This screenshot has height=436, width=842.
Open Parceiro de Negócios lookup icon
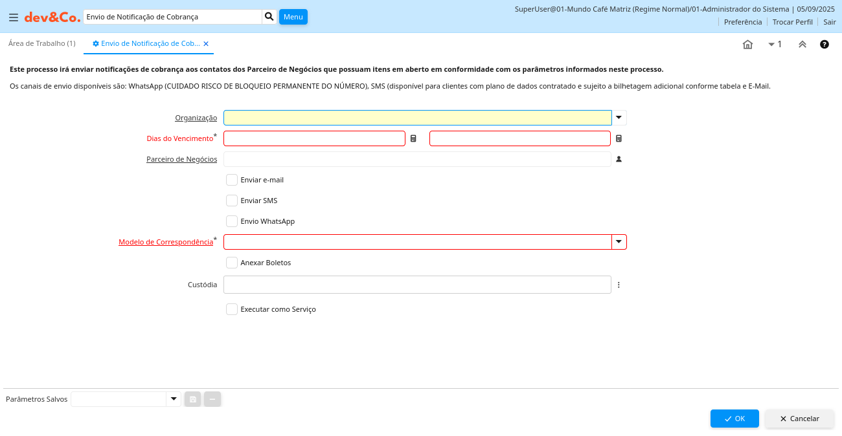[x=619, y=159]
